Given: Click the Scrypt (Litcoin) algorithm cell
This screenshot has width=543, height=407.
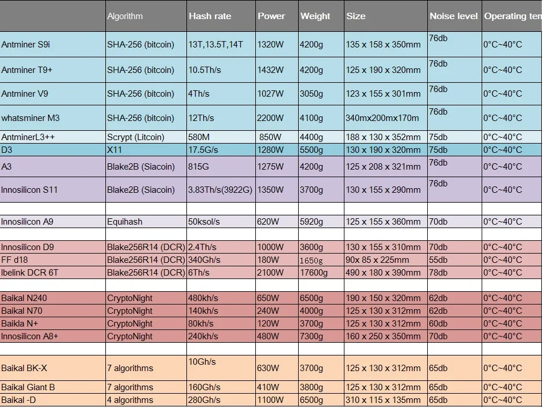Looking at the screenshot, I should click(x=146, y=137).
